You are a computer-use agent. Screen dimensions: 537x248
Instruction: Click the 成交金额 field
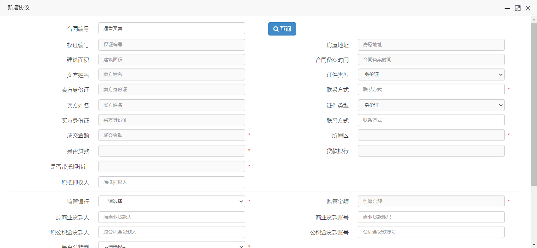tap(172, 135)
